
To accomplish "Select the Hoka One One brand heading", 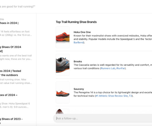I will point(82,32).
